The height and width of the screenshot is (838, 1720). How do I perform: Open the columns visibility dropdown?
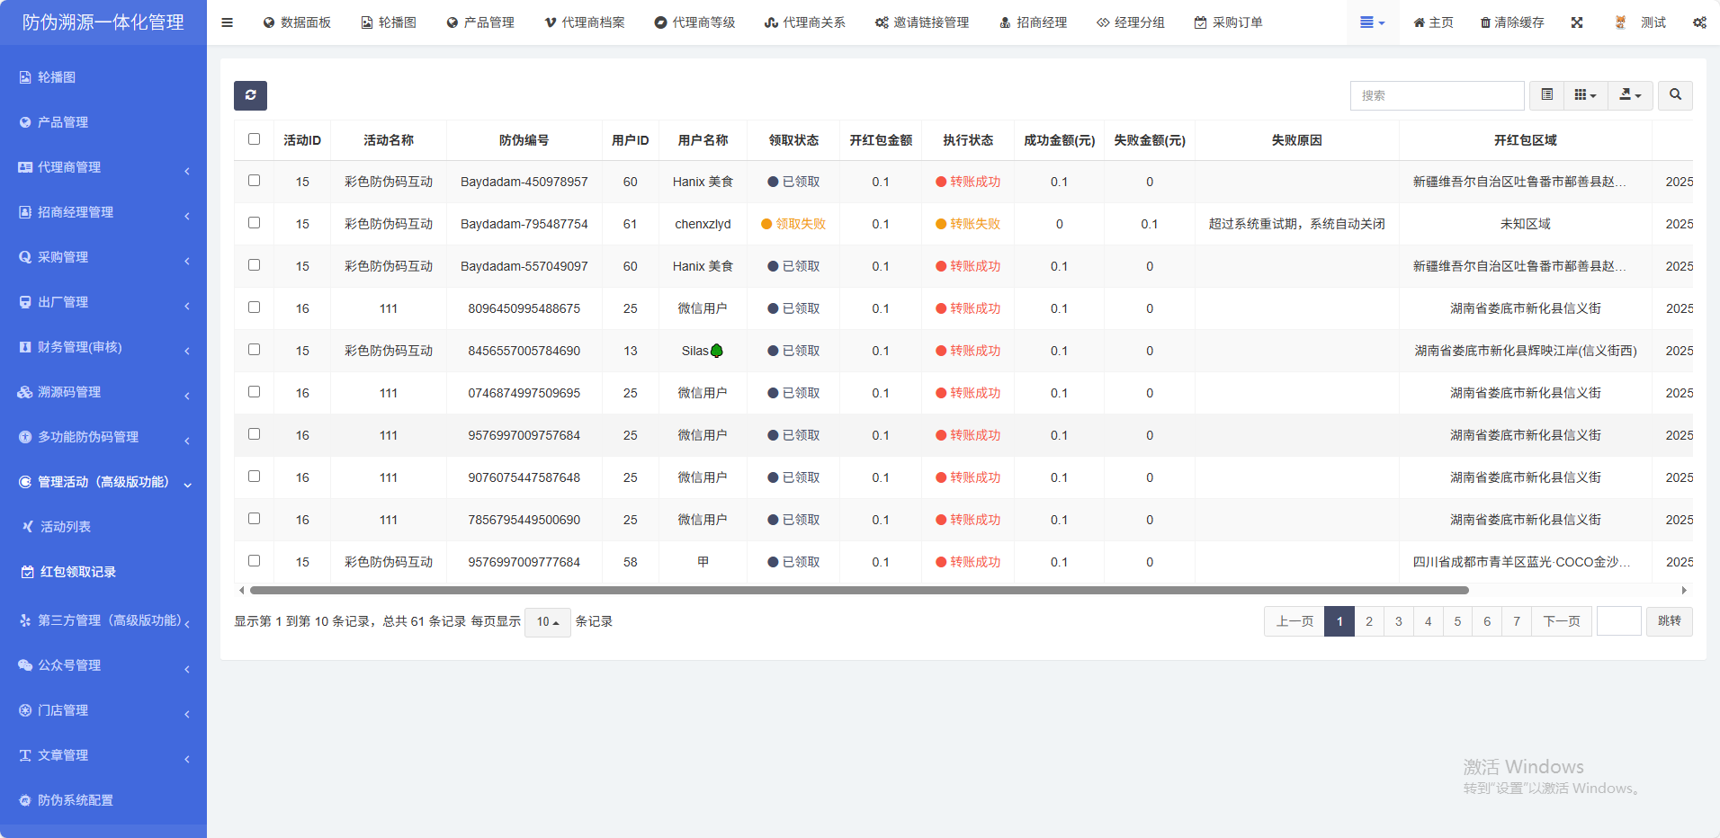pyautogui.click(x=1585, y=95)
